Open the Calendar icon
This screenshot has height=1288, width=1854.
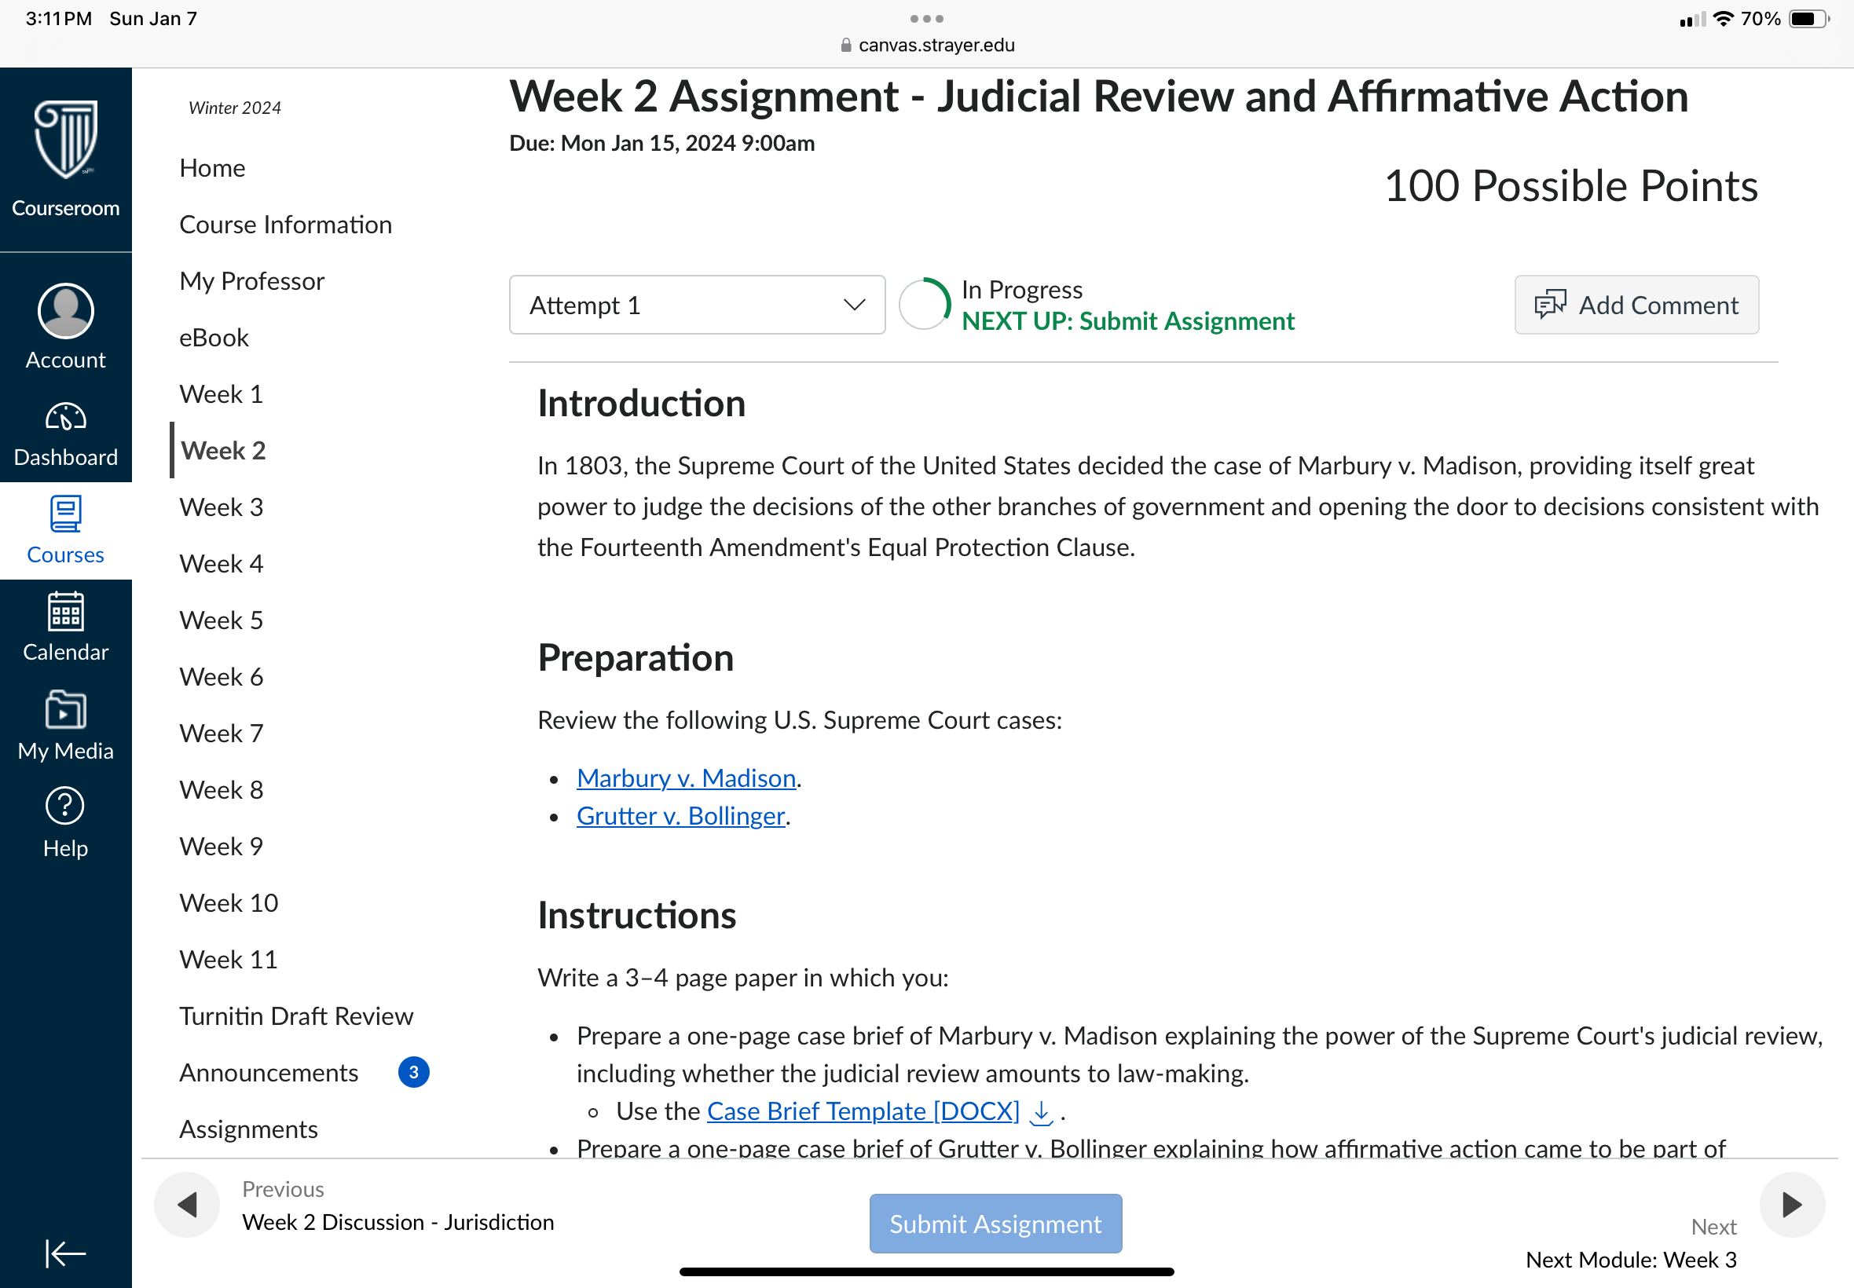pyautogui.click(x=65, y=611)
